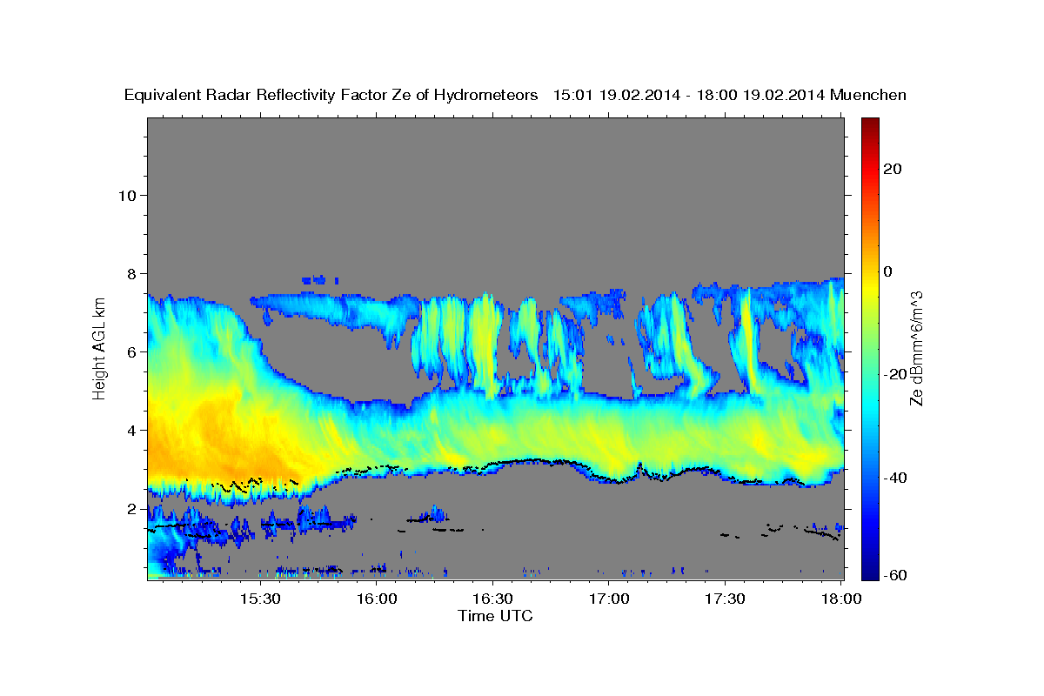This screenshot has height=696, width=1044.
Task: Click the "Time UTC" axis label
Action: [x=495, y=616]
